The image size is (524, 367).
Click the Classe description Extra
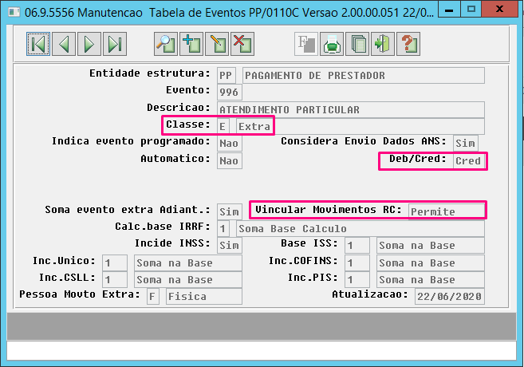[x=360, y=127]
